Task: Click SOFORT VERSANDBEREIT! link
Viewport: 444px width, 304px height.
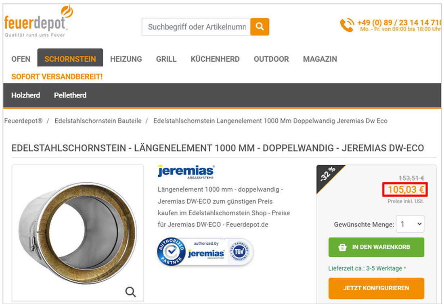Action: [x=57, y=77]
